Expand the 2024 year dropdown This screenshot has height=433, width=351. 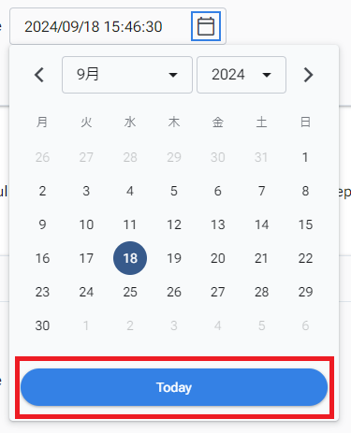click(x=241, y=75)
